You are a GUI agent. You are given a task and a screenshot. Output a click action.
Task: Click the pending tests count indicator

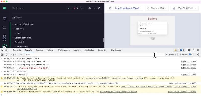tap(82, 8)
